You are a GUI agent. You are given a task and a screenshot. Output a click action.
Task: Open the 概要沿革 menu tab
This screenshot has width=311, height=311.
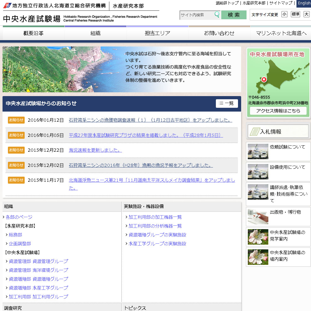click(34, 33)
